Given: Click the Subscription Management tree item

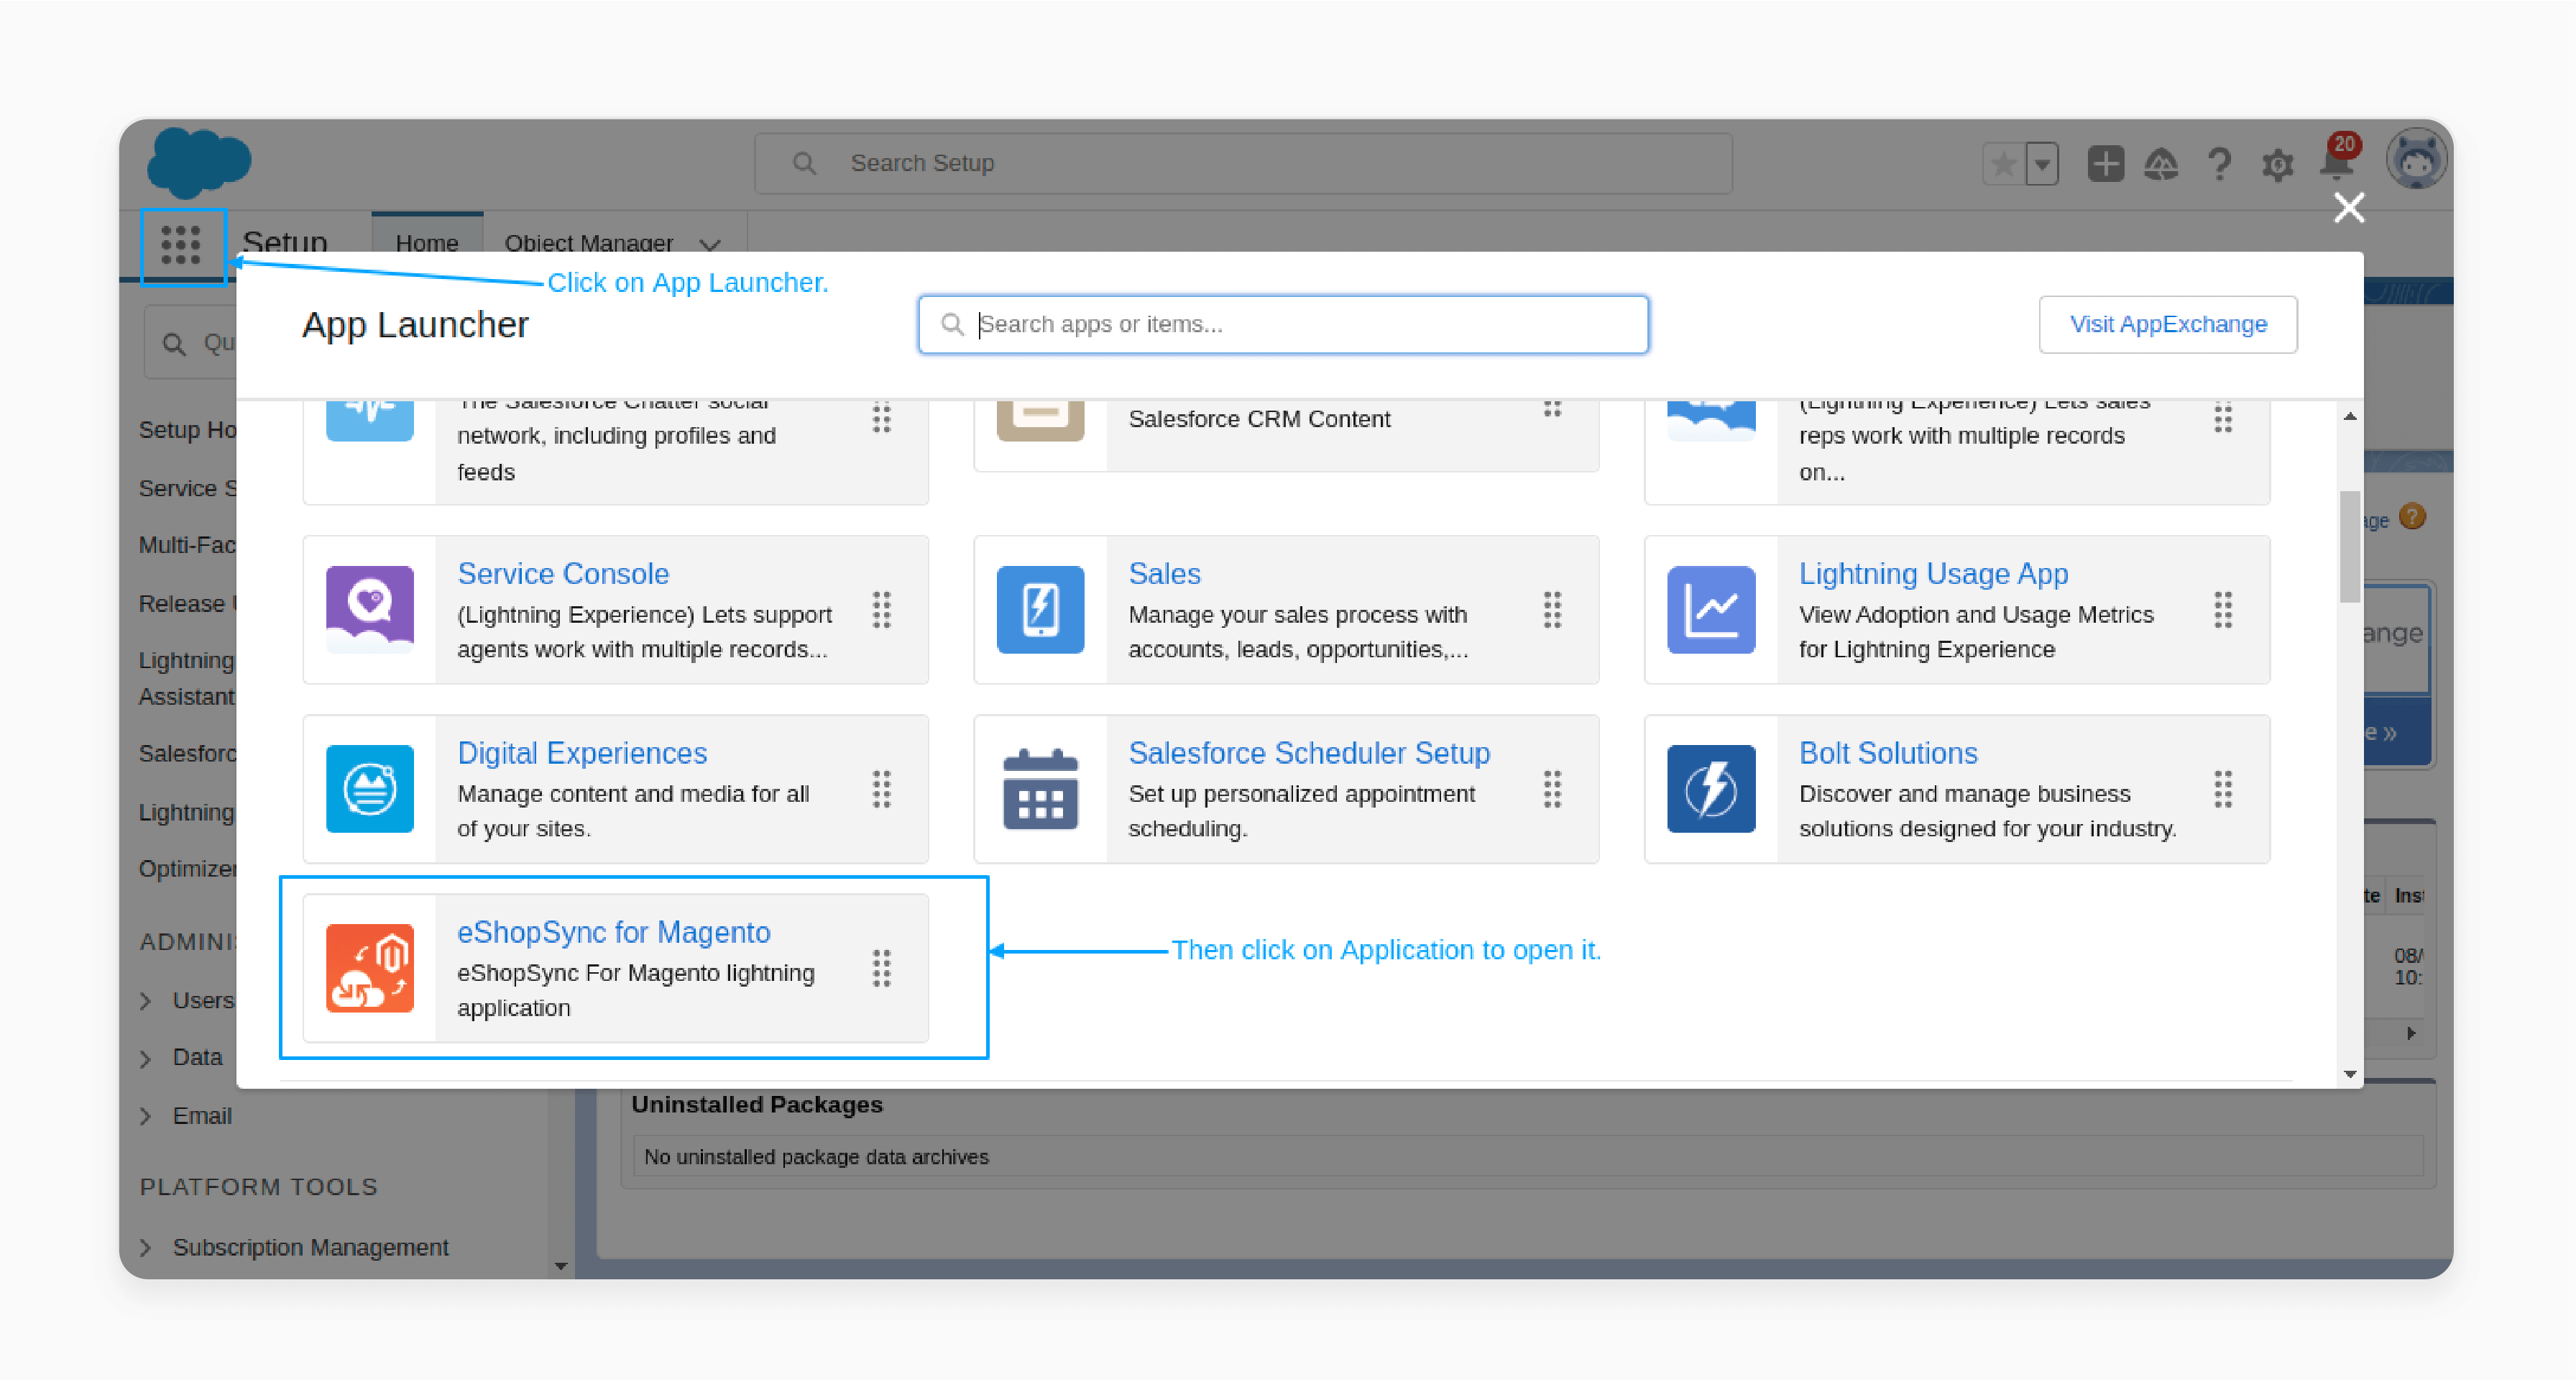Looking at the screenshot, I should [x=312, y=1246].
